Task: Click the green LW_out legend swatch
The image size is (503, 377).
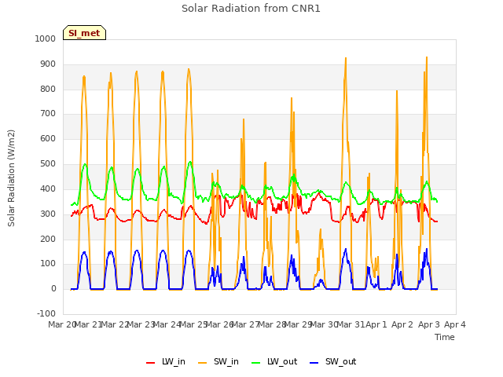Action: (256, 363)
